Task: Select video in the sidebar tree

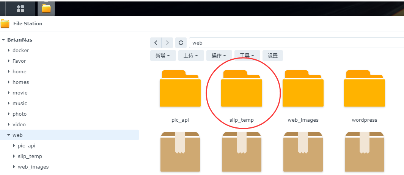Action: [19, 124]
